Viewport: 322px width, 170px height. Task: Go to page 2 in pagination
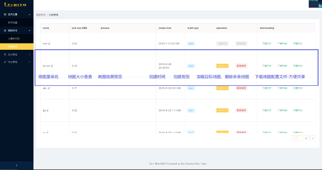click(x=306, y=138)
